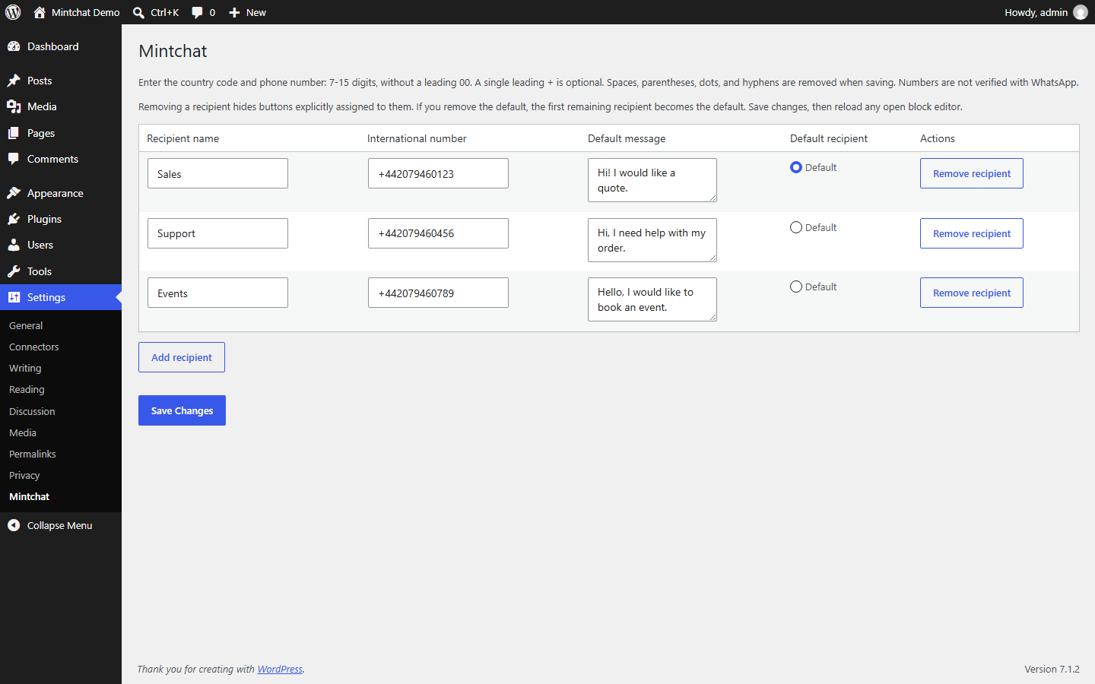Remove the Events recipient
Viewport: 1095px width, 684px height.
click(x=972, y=293)
